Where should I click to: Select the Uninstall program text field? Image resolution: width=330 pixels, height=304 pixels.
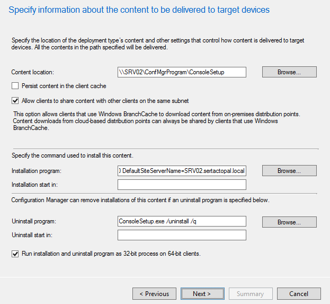click(x=182, y=221)
